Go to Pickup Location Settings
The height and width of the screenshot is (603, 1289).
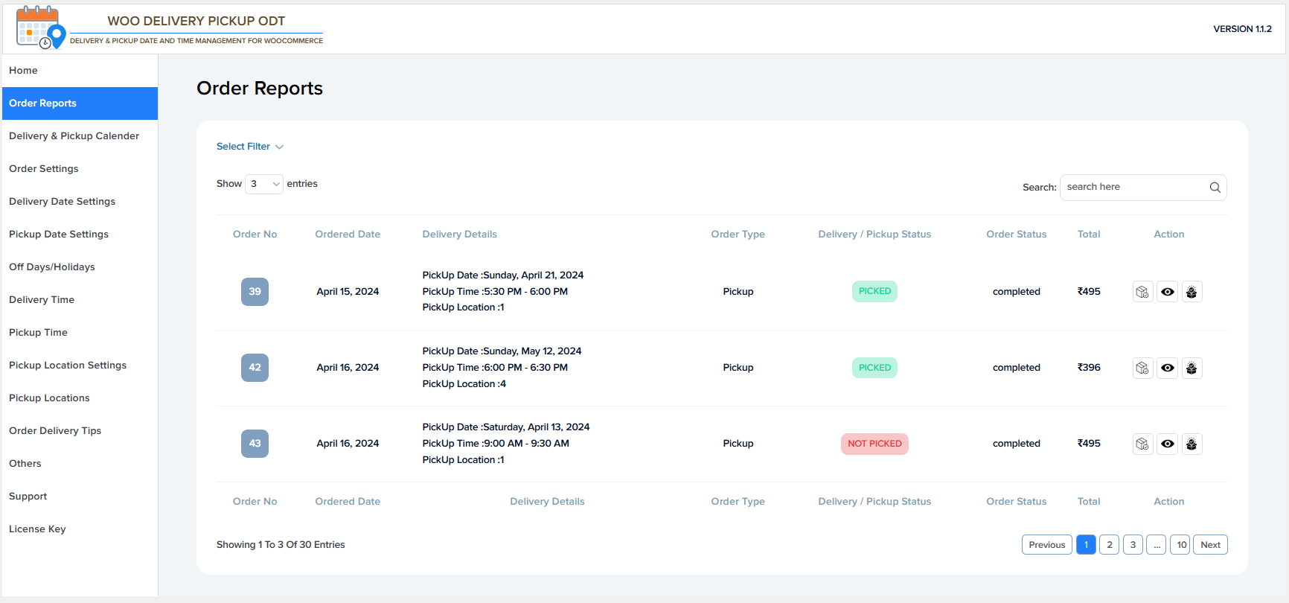point(68,366)
